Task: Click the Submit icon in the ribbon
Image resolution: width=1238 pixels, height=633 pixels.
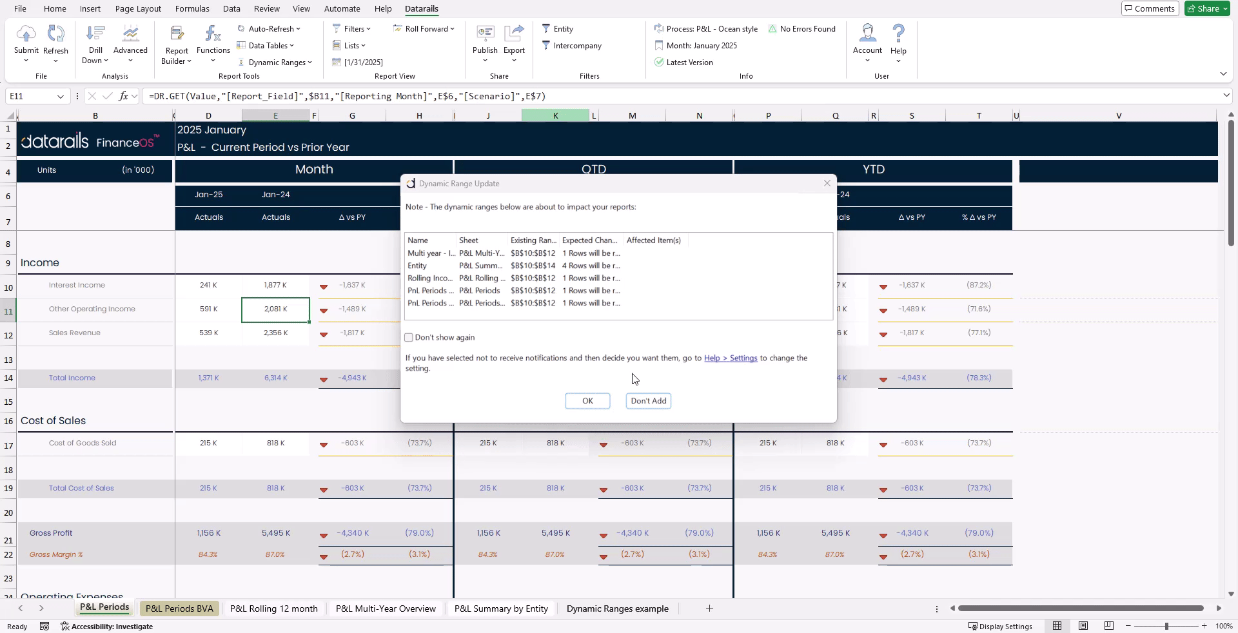Action: coord(26,34)
